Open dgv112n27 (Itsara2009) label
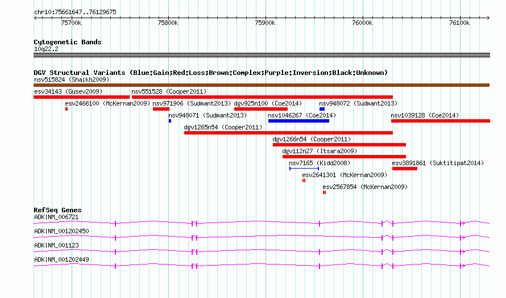This screenshot has height=298, width=506. point(320,151)
